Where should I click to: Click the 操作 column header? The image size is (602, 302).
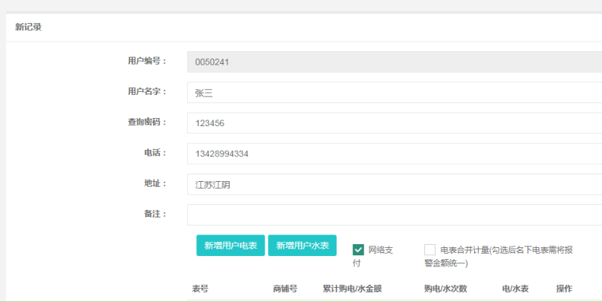click(564, 289)
